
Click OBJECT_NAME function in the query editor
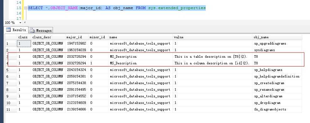[64, 8]
